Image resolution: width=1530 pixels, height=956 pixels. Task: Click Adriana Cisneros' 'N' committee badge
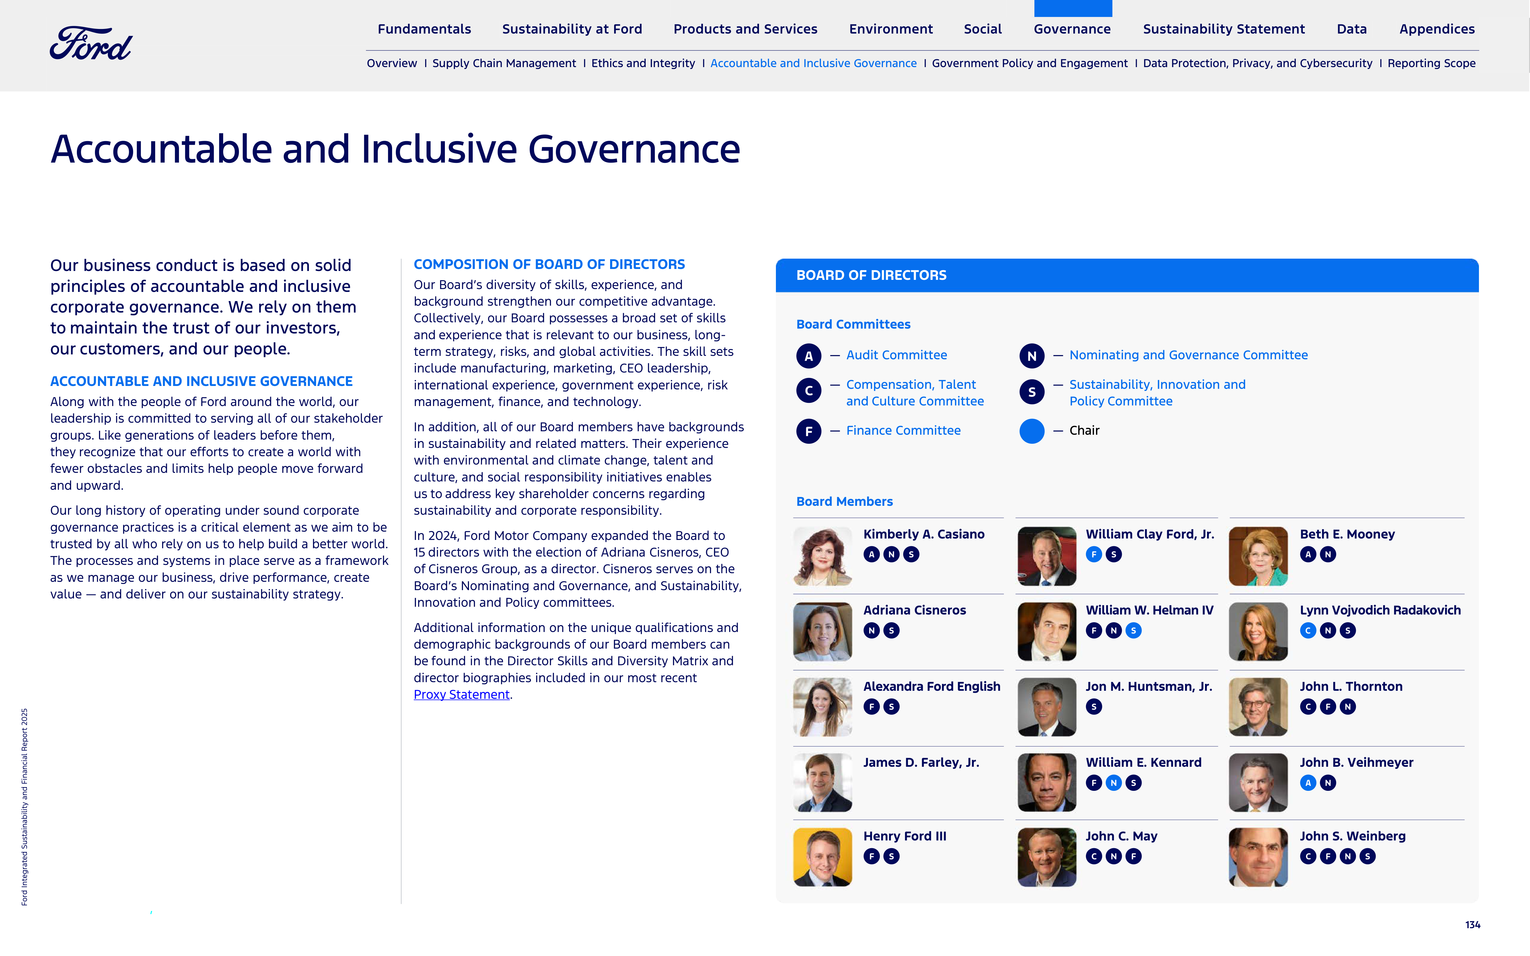point(872,630)
